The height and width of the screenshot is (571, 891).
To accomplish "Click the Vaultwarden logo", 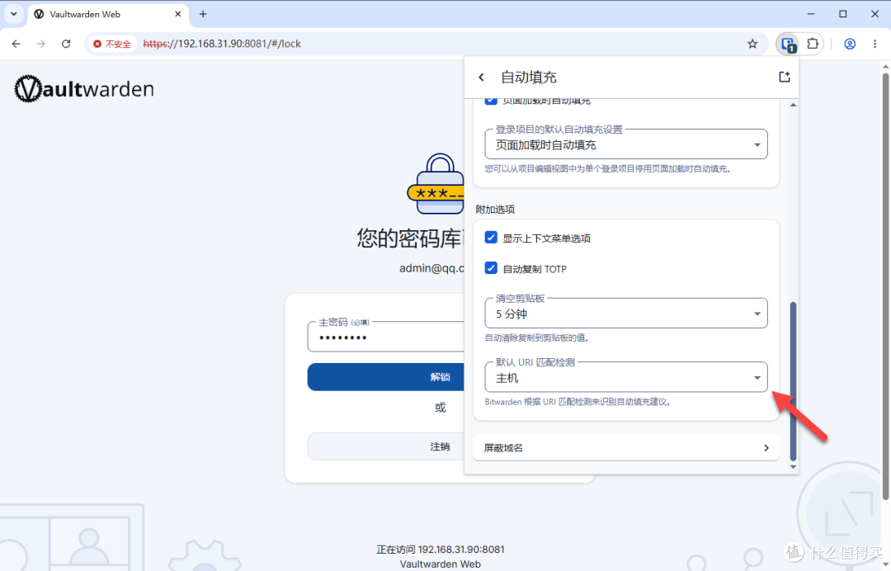I will [84, 88].
